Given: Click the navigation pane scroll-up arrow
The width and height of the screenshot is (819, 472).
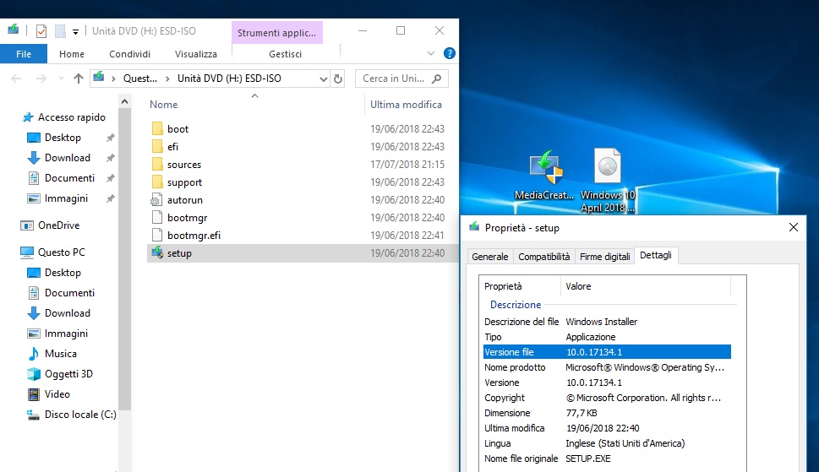Looking at the screenshot, I should tap(124, 101).
